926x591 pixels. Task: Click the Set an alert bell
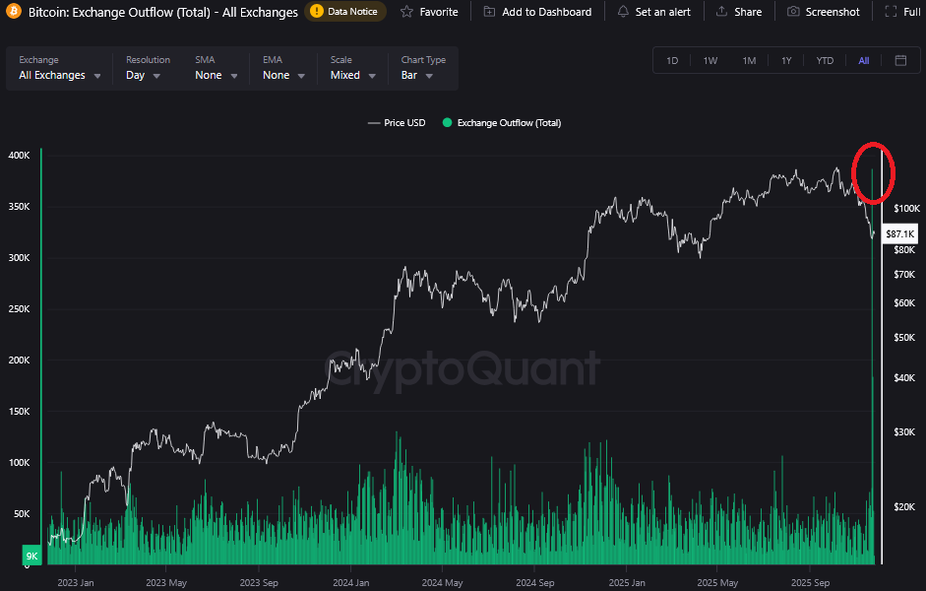click(623, 12)
